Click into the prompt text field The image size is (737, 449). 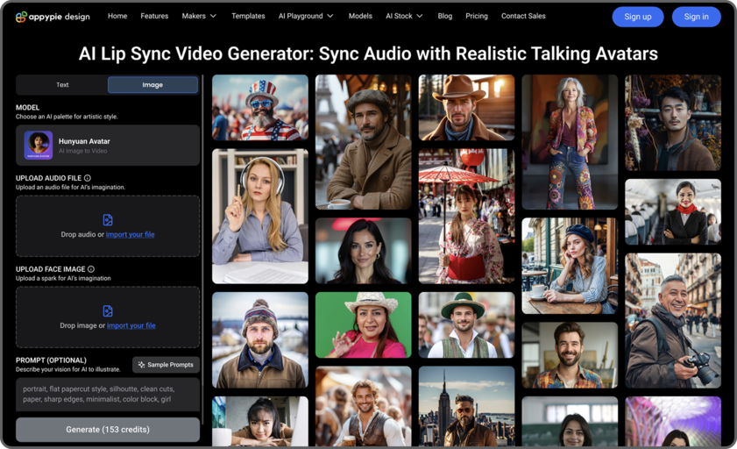click(108, 395)
